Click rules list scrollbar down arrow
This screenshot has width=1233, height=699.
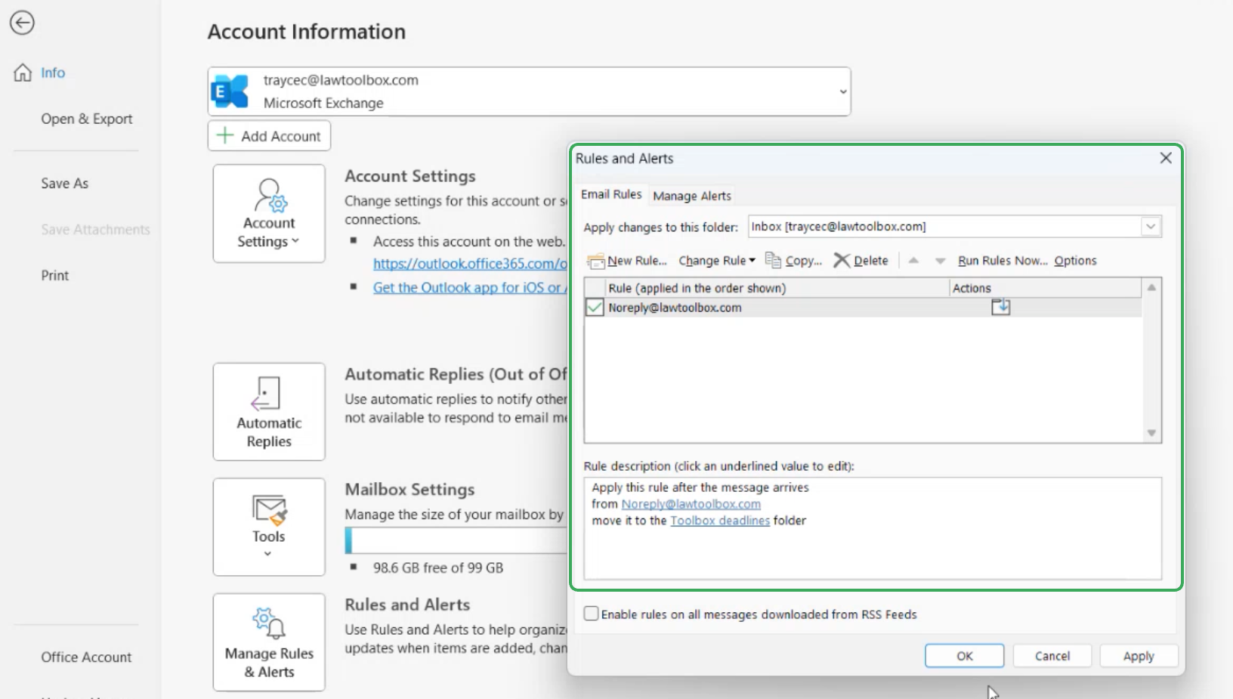tap(1151, 433)
